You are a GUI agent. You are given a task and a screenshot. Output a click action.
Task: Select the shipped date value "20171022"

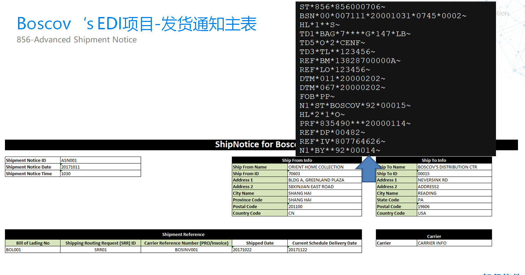(x=260, y=250)
